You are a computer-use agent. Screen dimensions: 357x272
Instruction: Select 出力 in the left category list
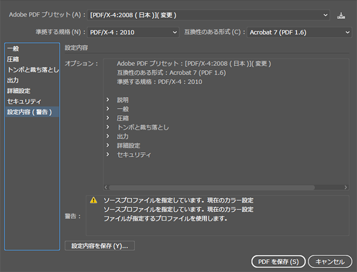[32, 80]
